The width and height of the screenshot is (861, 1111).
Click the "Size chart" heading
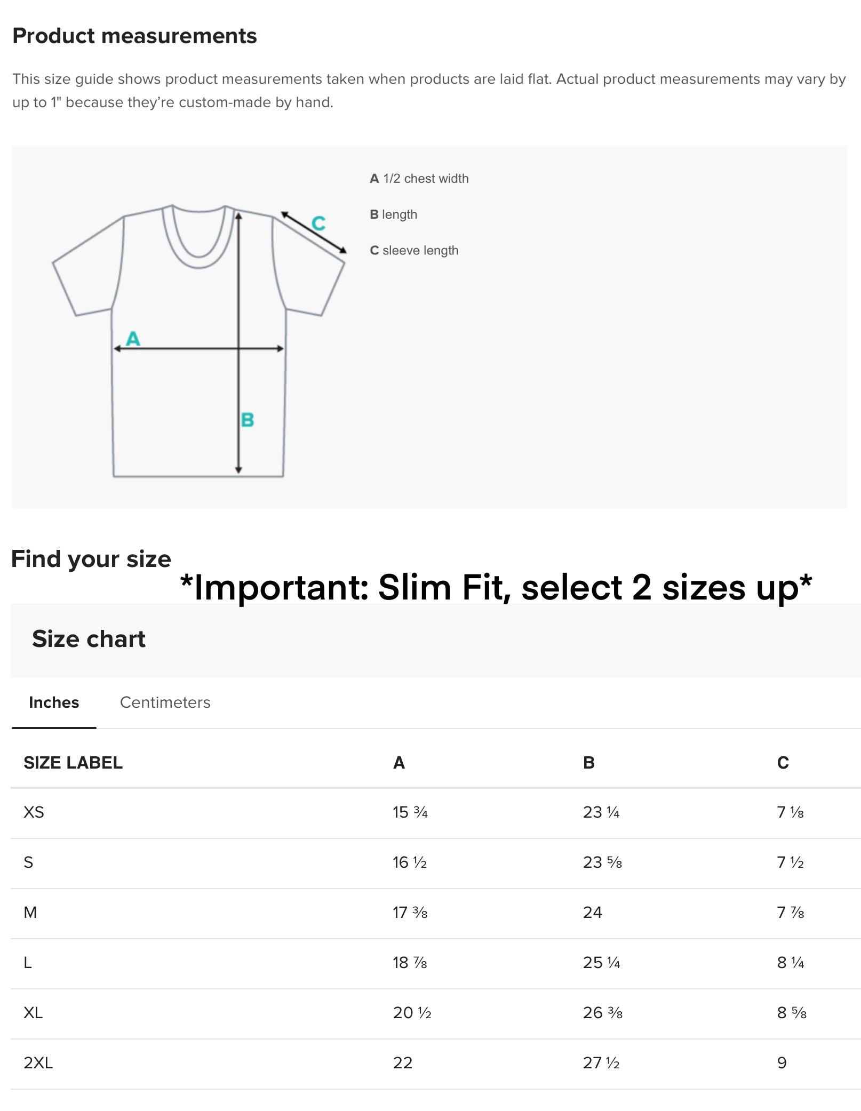(89, 639)
